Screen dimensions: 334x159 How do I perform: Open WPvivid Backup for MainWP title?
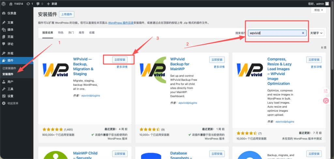(180, 64)
